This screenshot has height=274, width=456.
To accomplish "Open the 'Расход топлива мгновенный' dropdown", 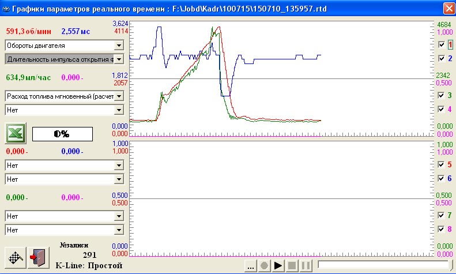I will coord(119,96).
